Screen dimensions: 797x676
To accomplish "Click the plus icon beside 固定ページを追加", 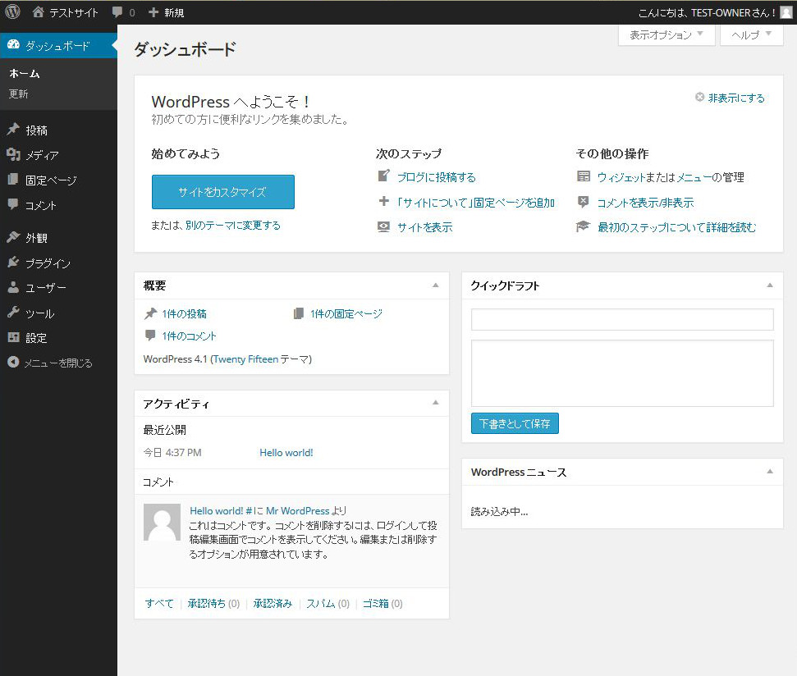I will tap(384, 201).
